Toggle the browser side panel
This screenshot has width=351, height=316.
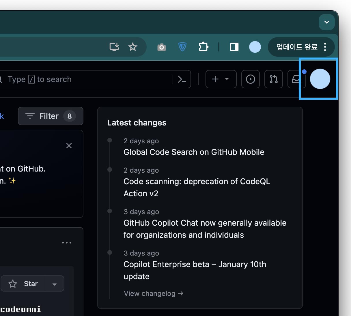(234, 47)
